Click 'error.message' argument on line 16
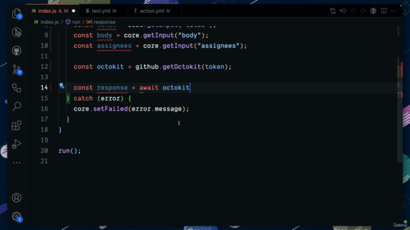The height and width of the screenshot is (230, 410). (x=156, y=109)
